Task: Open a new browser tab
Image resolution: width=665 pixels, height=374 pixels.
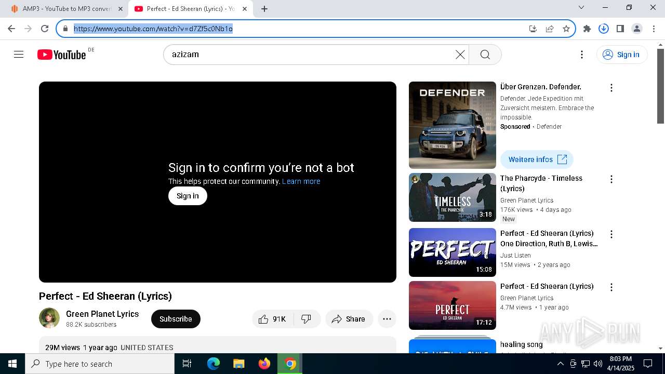Action: click(x=264, y=9)
